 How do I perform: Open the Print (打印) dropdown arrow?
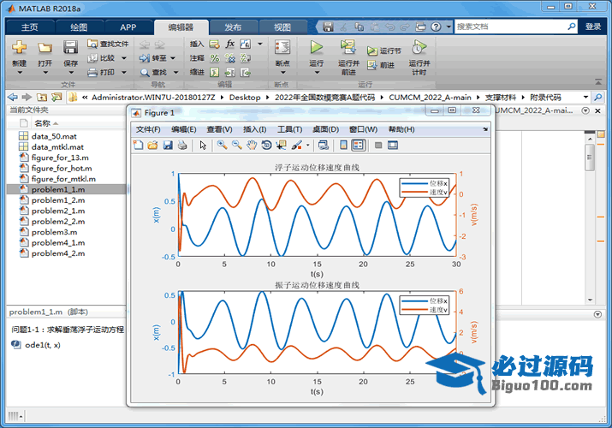(124, 72)
